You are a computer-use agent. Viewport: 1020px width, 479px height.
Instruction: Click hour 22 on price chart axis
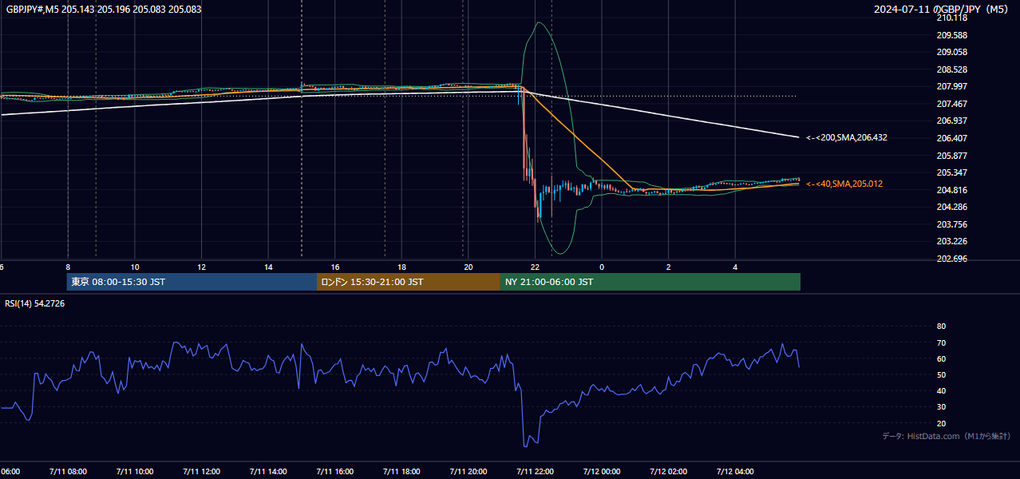pos(535,267)
